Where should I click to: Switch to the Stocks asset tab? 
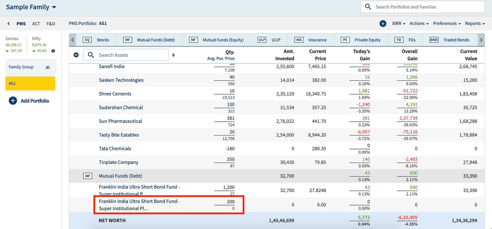(98, 40)
